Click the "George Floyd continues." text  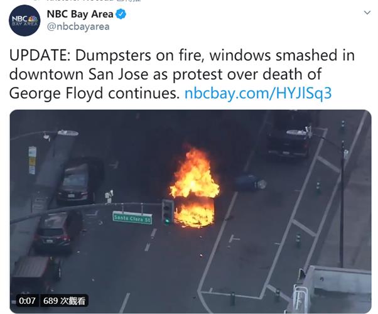click(94, 94)
